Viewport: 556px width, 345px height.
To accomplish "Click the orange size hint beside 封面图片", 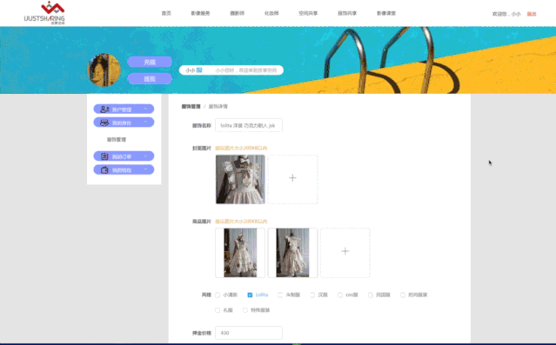I will [x=242, y=148].
